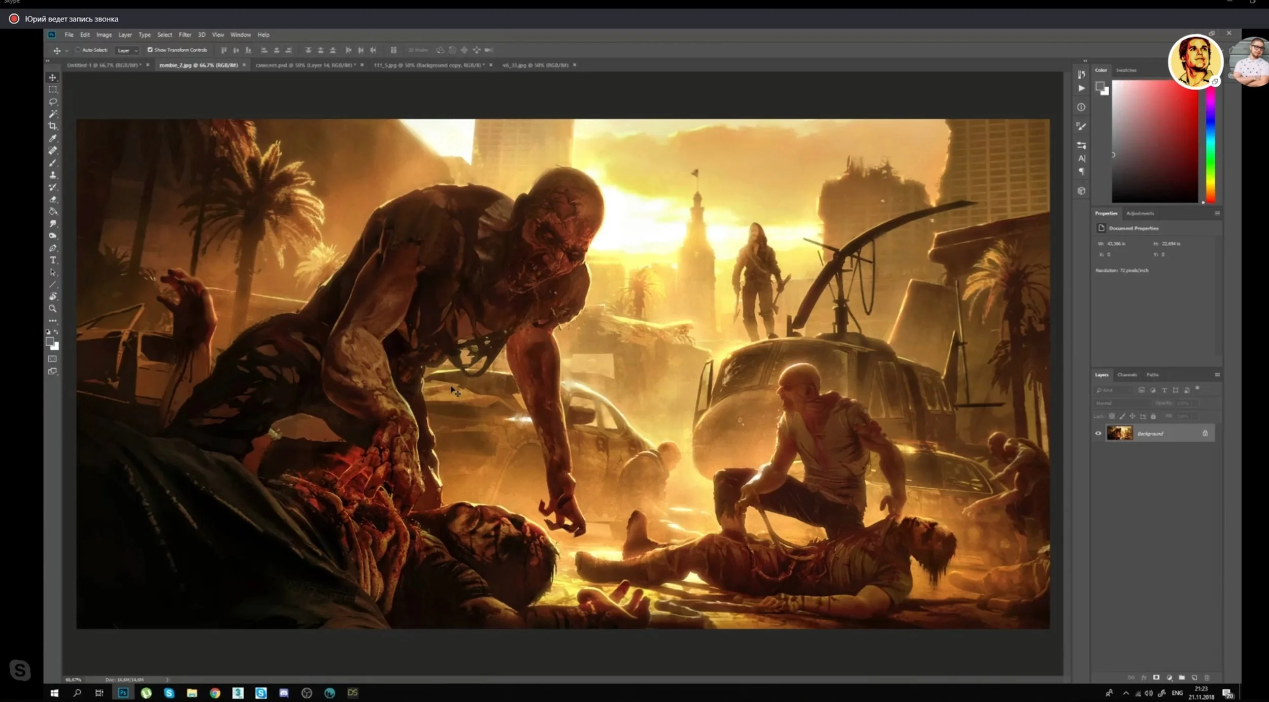Reset default foreground and background colors
This screenshot has height=702, width=1269.
pos(48,331)
